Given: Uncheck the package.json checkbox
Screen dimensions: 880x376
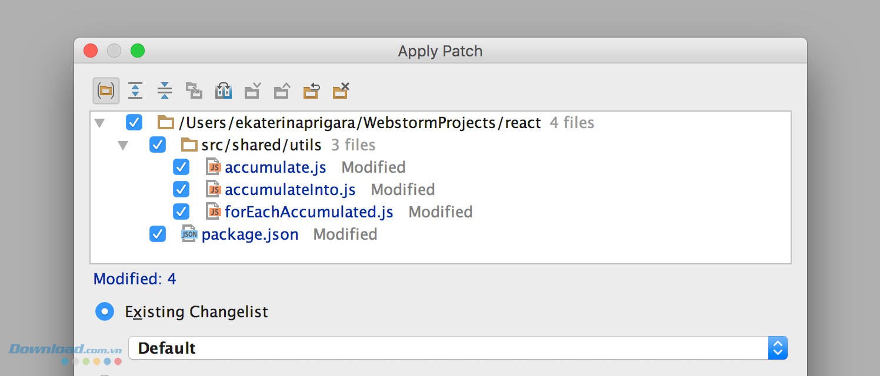Looking at the screenshot, I should pos(158,234).
